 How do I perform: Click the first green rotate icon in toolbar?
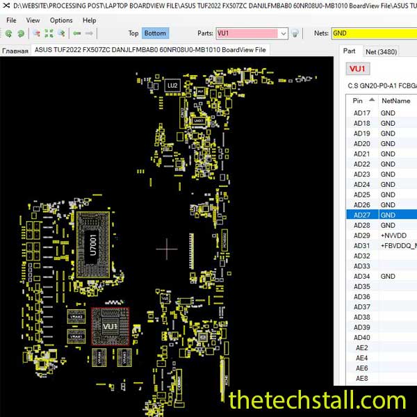(x=10, y=33)
